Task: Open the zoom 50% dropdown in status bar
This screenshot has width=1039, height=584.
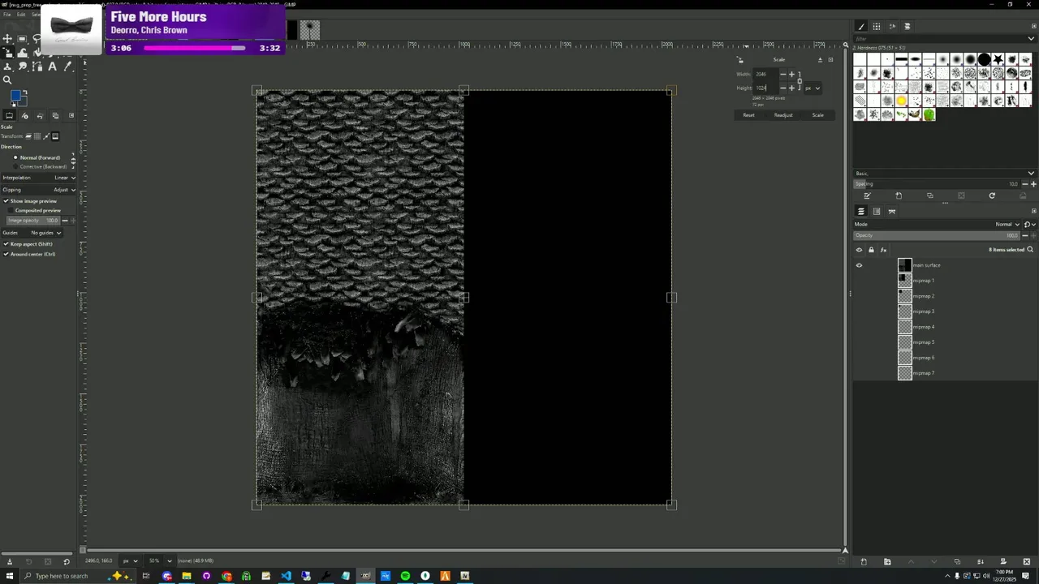Action: click(x=158, y=560)
